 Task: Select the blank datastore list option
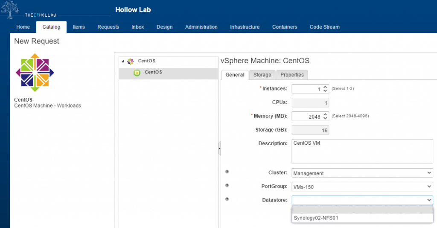362,209
